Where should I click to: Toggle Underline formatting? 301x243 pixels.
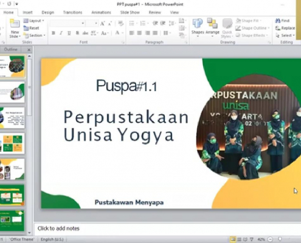pos(69,33)
